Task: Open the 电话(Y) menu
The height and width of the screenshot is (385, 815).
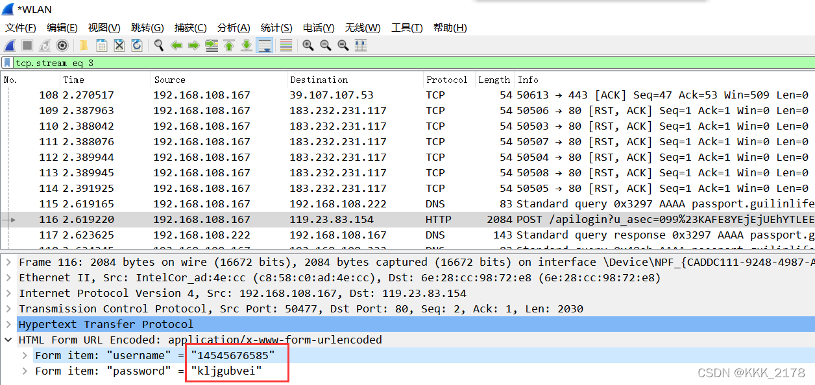Action: 319,28
